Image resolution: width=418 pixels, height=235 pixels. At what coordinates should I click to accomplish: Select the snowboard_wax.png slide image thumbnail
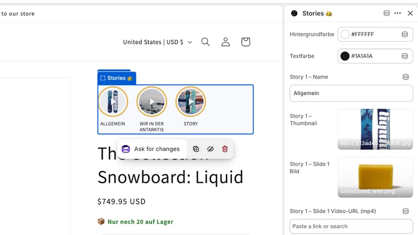click(375, 177)
